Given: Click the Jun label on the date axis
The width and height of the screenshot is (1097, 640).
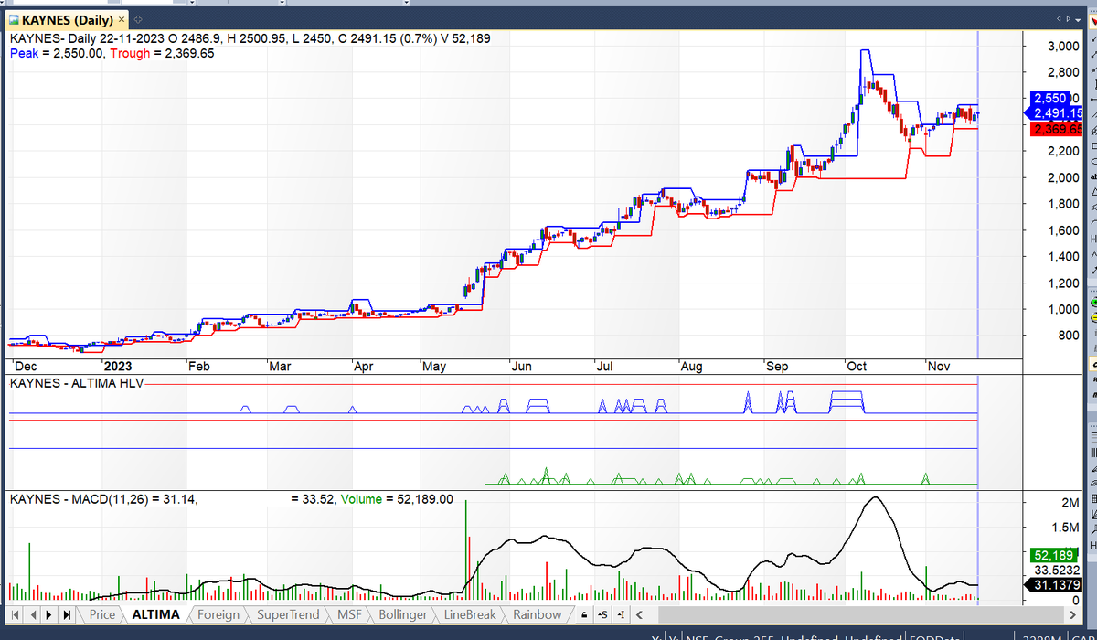Looking at the screenshot, I should tap(521, 367).
